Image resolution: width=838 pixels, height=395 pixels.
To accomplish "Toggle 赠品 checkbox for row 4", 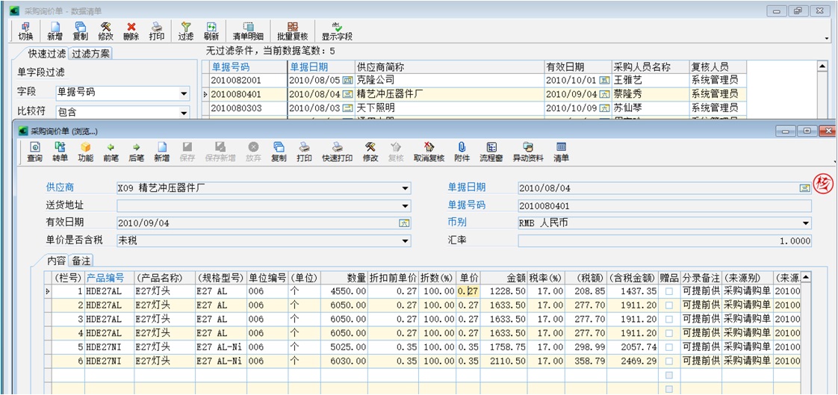I will coord(669,333).
